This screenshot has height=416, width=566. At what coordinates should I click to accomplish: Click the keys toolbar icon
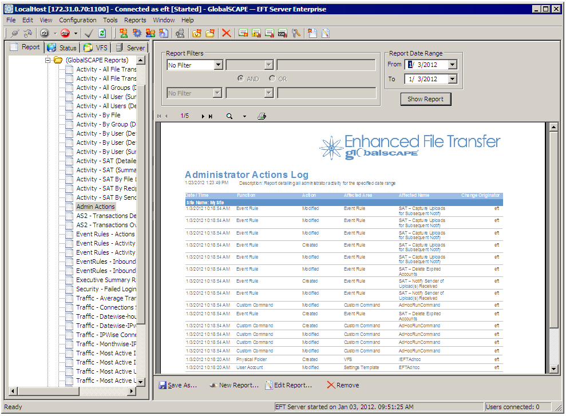point(296,33)
